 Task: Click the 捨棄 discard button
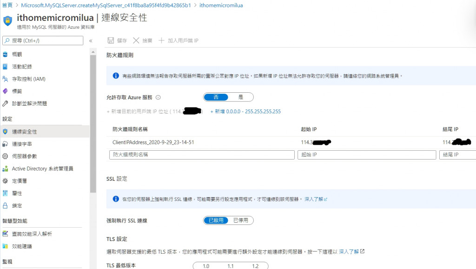143,40
